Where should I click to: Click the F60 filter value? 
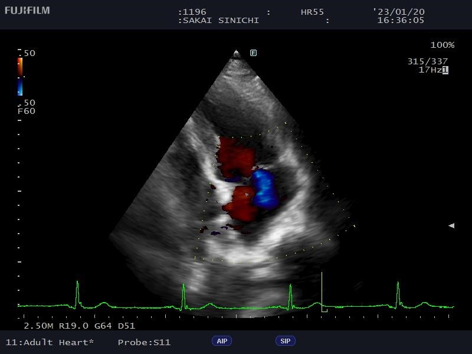point(27,111)
